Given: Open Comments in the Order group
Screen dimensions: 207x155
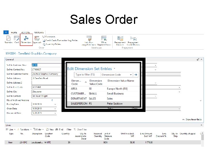Looking at the screenshot, I should 49,37.
